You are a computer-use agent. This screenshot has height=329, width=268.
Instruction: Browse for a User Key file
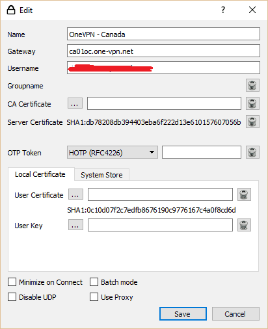click(75, 224)
